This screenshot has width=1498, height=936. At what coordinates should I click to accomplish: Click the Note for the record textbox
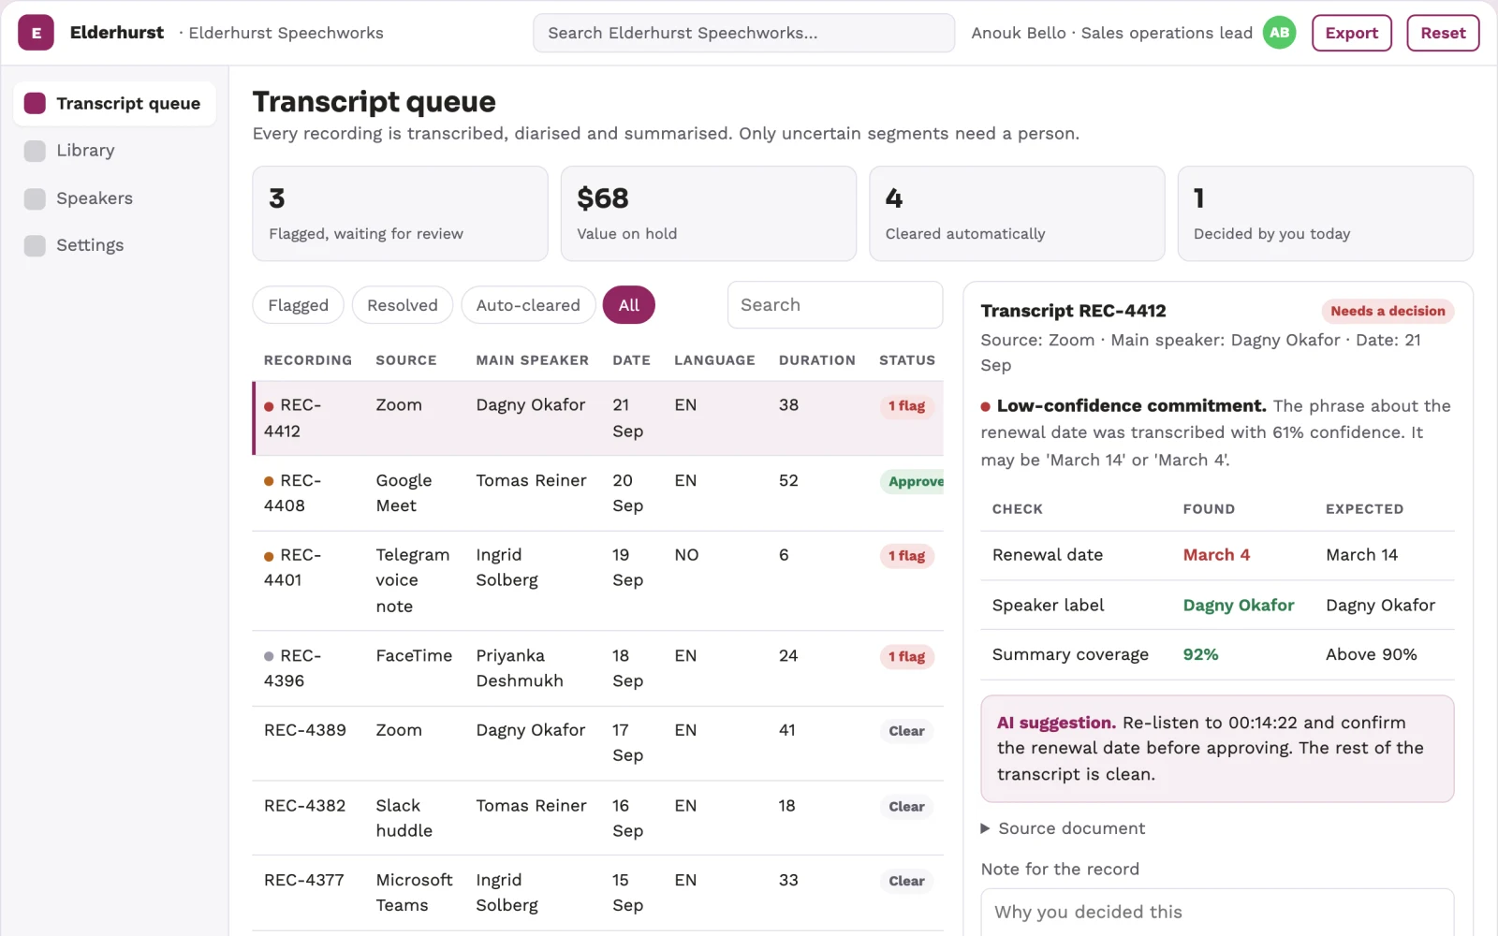pos(1217,913)
